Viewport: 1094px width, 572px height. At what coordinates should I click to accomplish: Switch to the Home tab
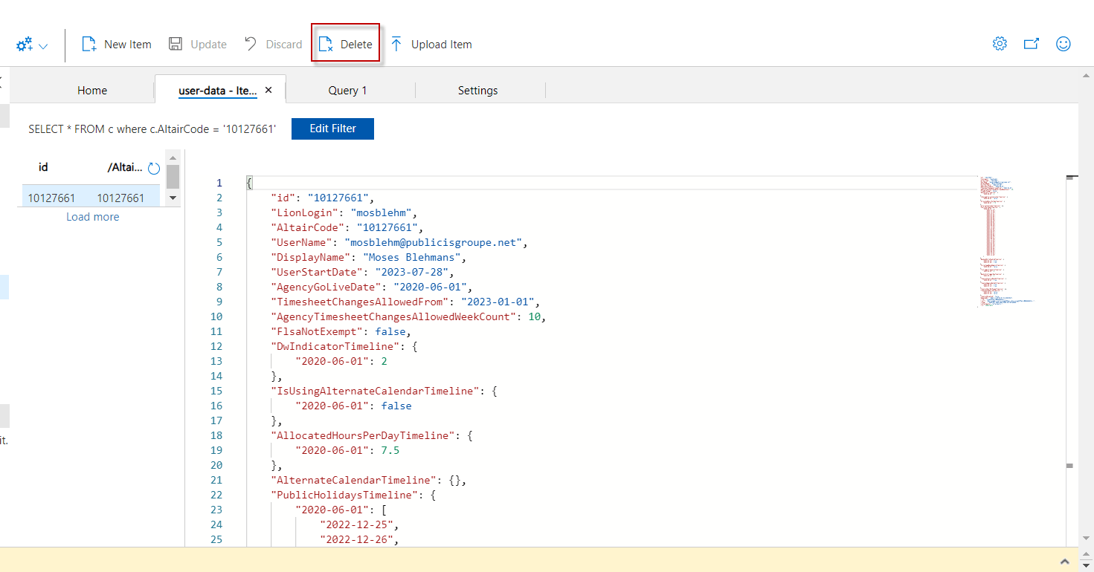[x=91, y=90]
